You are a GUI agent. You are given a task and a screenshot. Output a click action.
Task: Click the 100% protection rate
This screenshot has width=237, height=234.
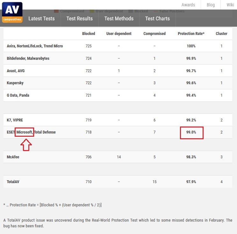pos(191,46)
